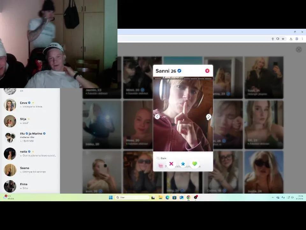Click verified badge next to Sanni 26

[x=179, y=71]
